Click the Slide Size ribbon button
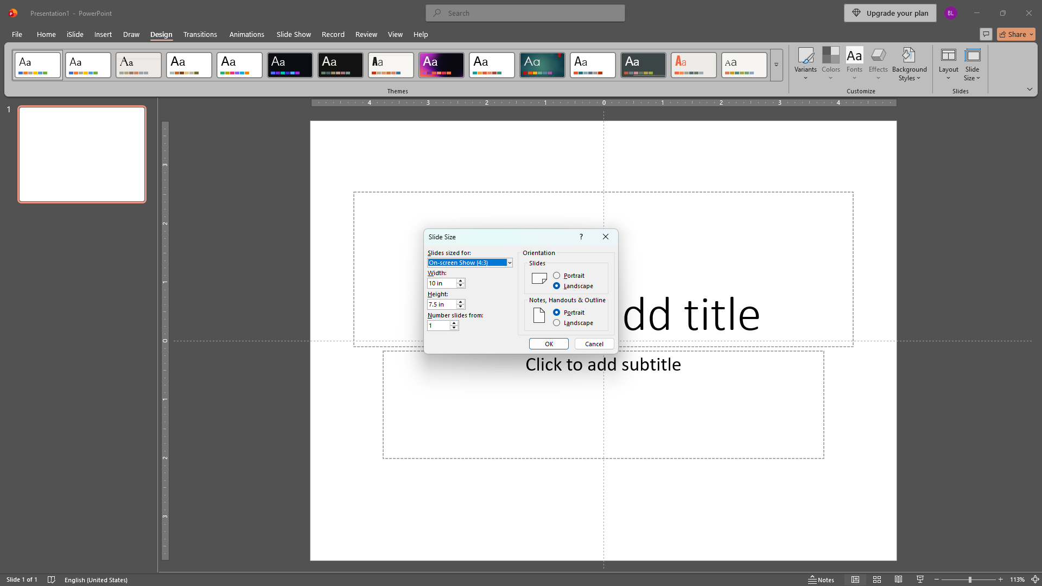This screenshot has width=1042, height=586. pyautogui.click(x=973, y=64)
